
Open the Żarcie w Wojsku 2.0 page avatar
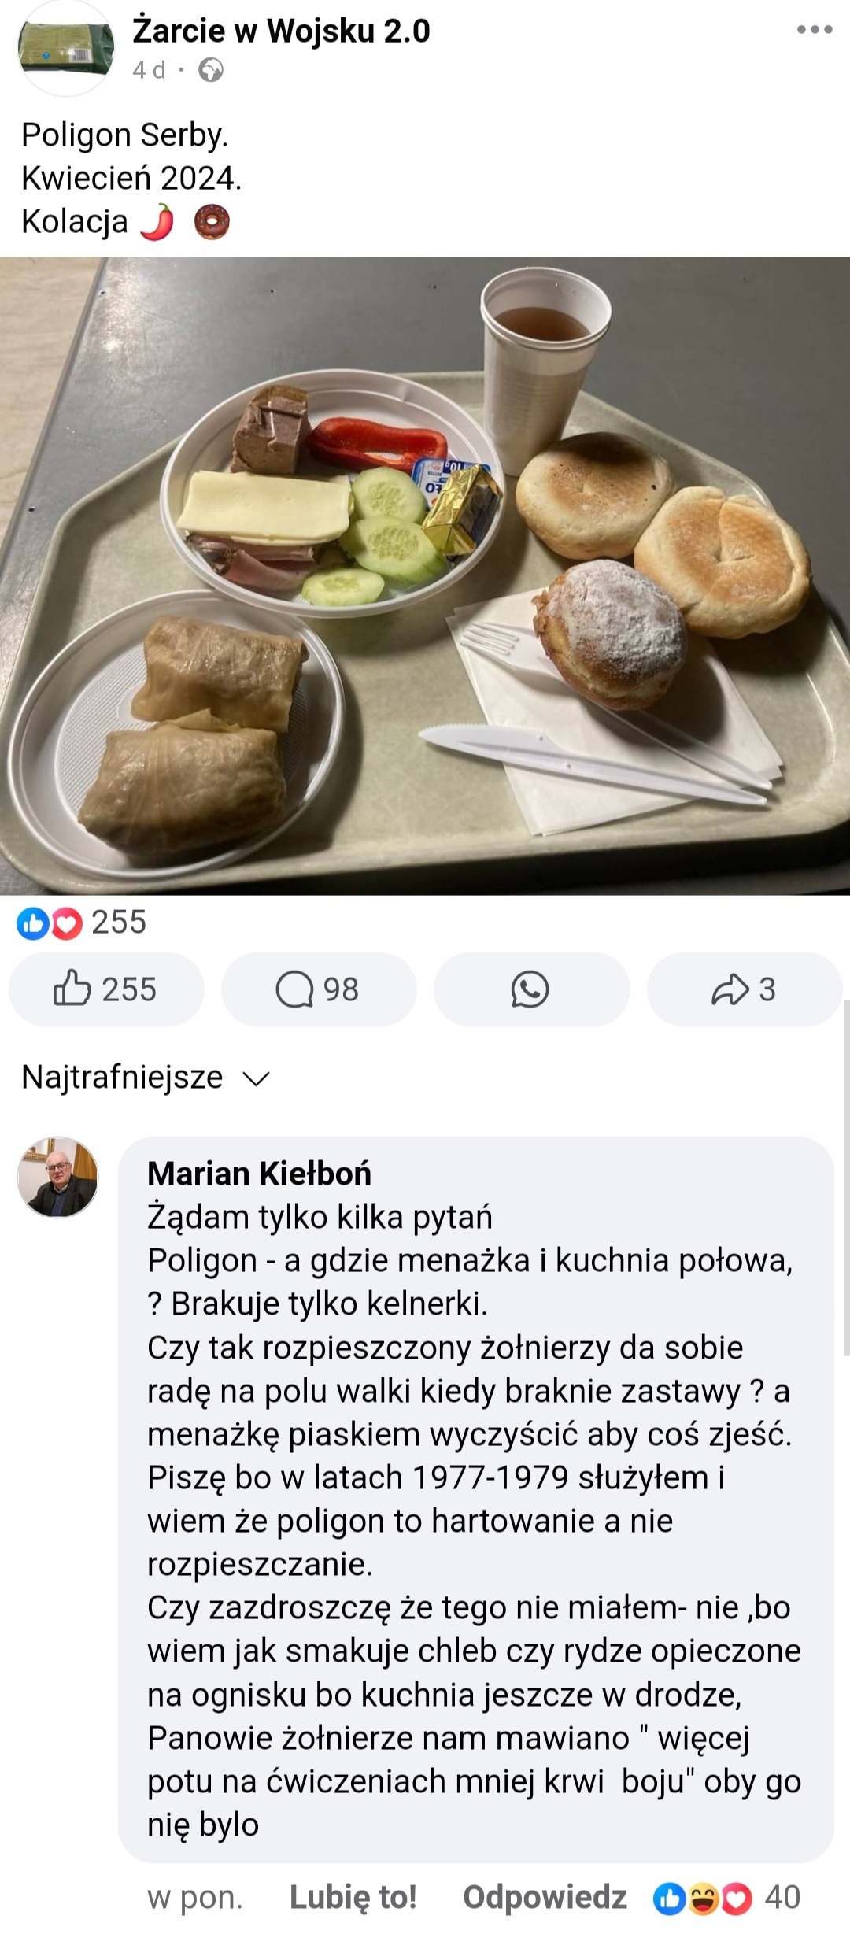[65, 49]
